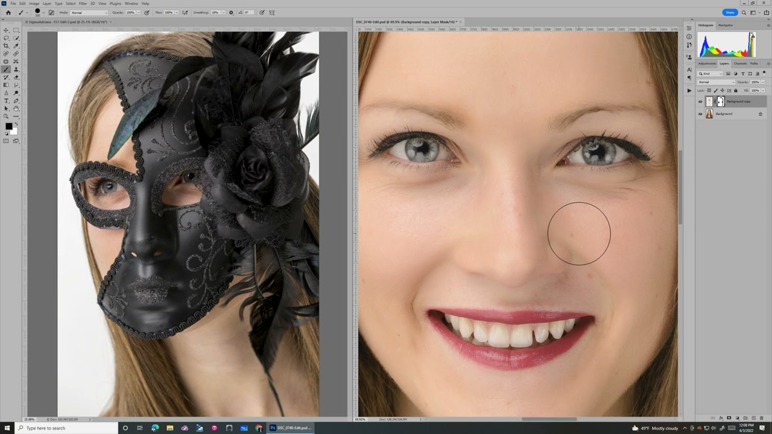Select the Crop tool
The height and width of the screenshot is (434, 772).
(x=6, y=46)
